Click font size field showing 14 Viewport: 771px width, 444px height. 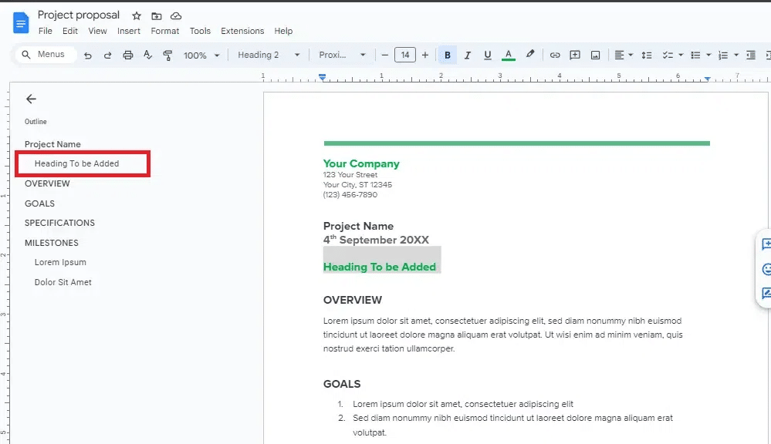coord(405,55)
